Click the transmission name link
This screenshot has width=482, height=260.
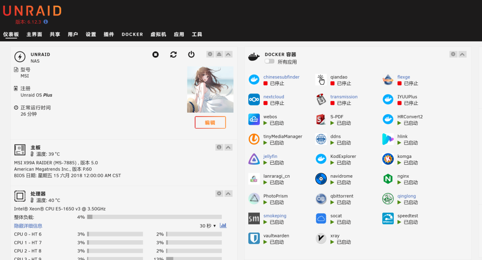(344, 97)
